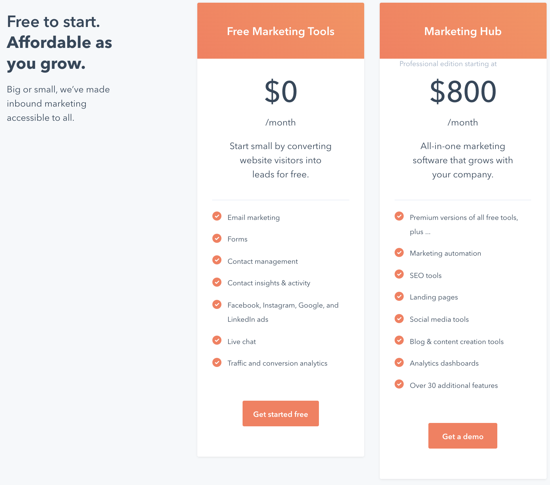Click the check icon next to Marketing automation
Viewport: 550px width, 485px height.
(399, 252)
